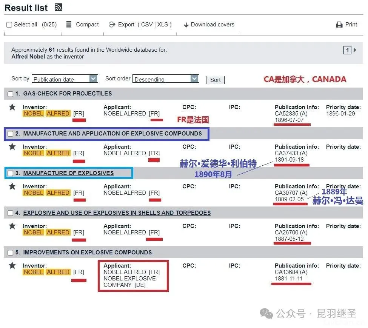This screenshot has width=368, height=328.
Task: Open Manufacture and Application of Explosive Compounds
Action: coord(112,134)
